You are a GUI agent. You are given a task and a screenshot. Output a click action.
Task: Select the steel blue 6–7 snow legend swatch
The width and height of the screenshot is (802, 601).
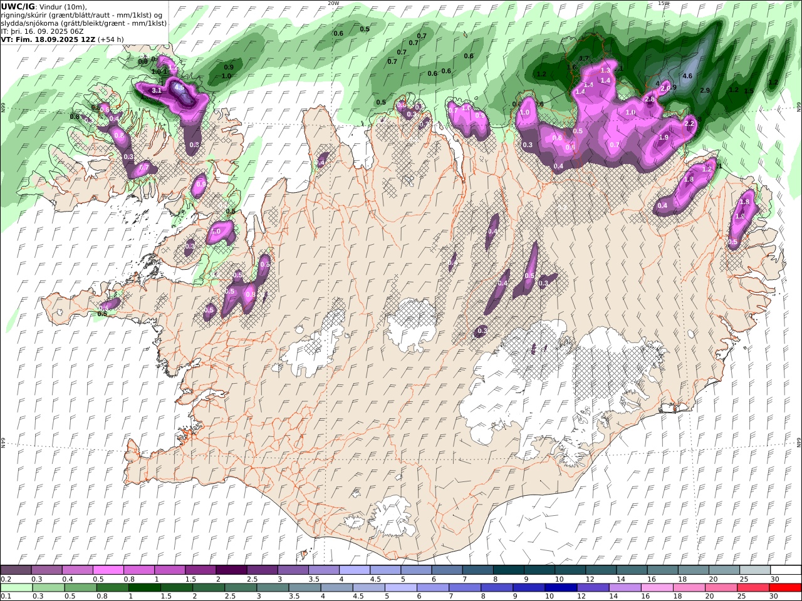[x=447, y=570]
